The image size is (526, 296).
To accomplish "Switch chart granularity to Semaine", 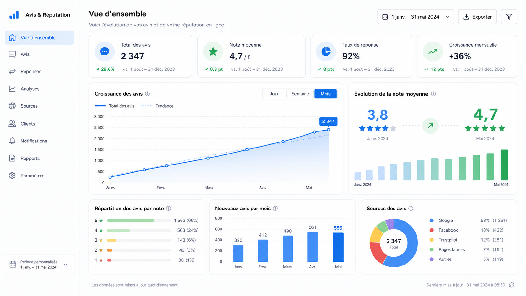I will [x=300, y=94].
